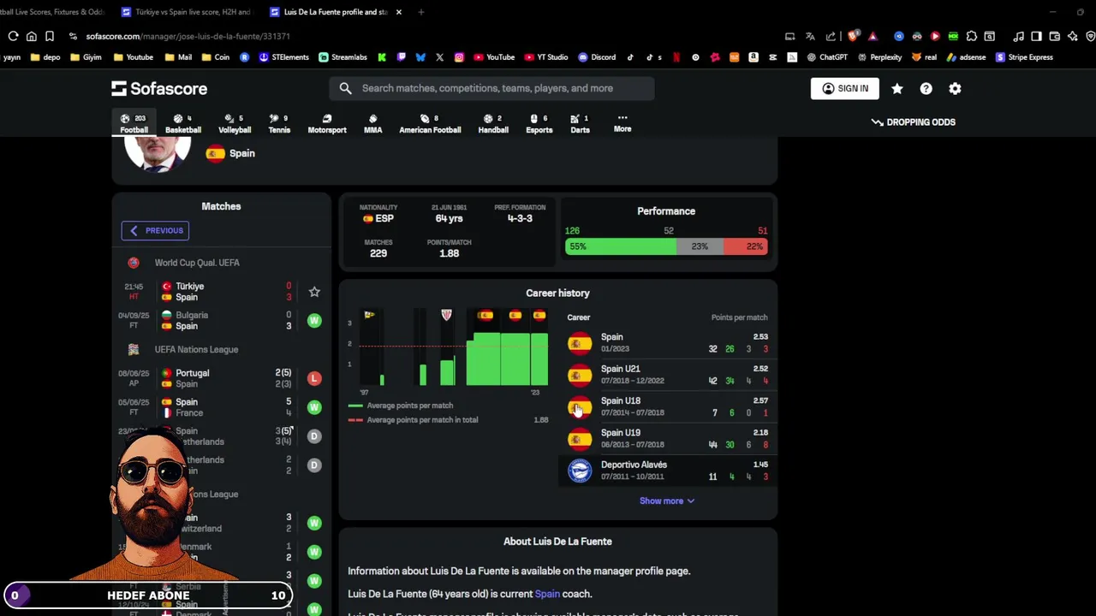This screenshot has width=1096, height=616.
Task: Select the MMA sport tab
Action: click(x=372, y=124)
